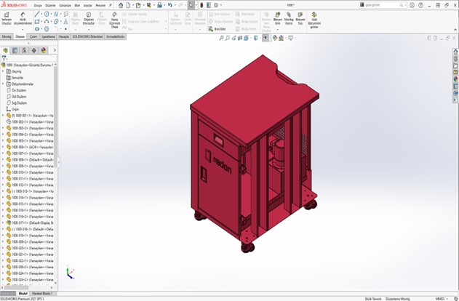
Task: Select the Orijin item in feature tree
Action: 16,109
